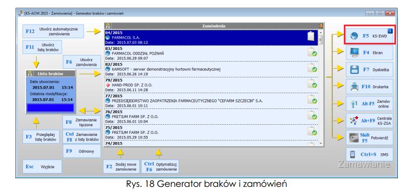Click checked clipboard icon of order 75/2015
The width and height of the screenshot is (406, 195).
(x=312, y=131)
